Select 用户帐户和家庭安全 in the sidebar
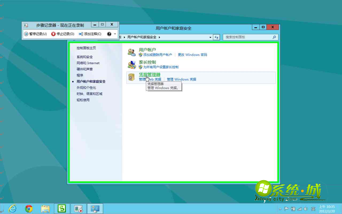The width and height of the screenshot is (342, 214). click(x=91, y=81)
